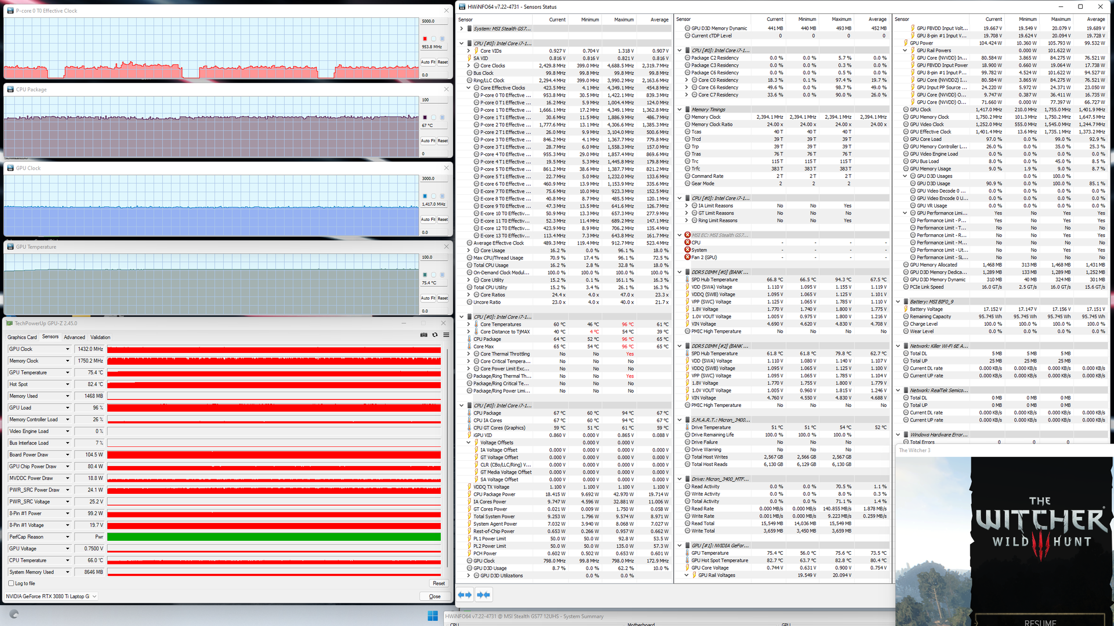Viewport: 1114px width, 626px height.
Task: Expand the System: MSI Stealth GS7 group
Action: [x=462, y=28]
